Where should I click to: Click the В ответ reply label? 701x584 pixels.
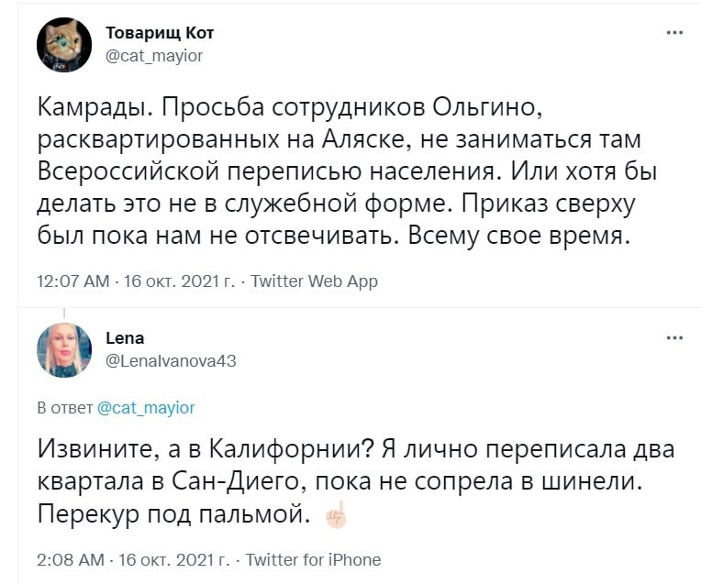[64, 407]
